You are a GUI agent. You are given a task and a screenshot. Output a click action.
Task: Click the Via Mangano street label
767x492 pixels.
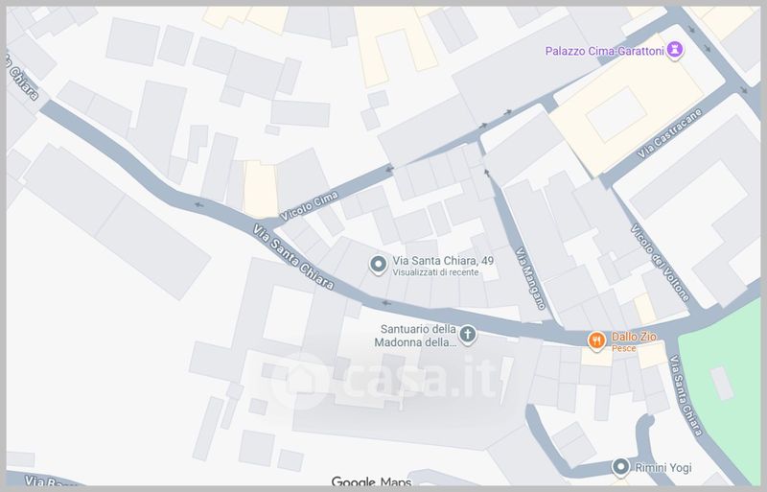tap(530, 278)
